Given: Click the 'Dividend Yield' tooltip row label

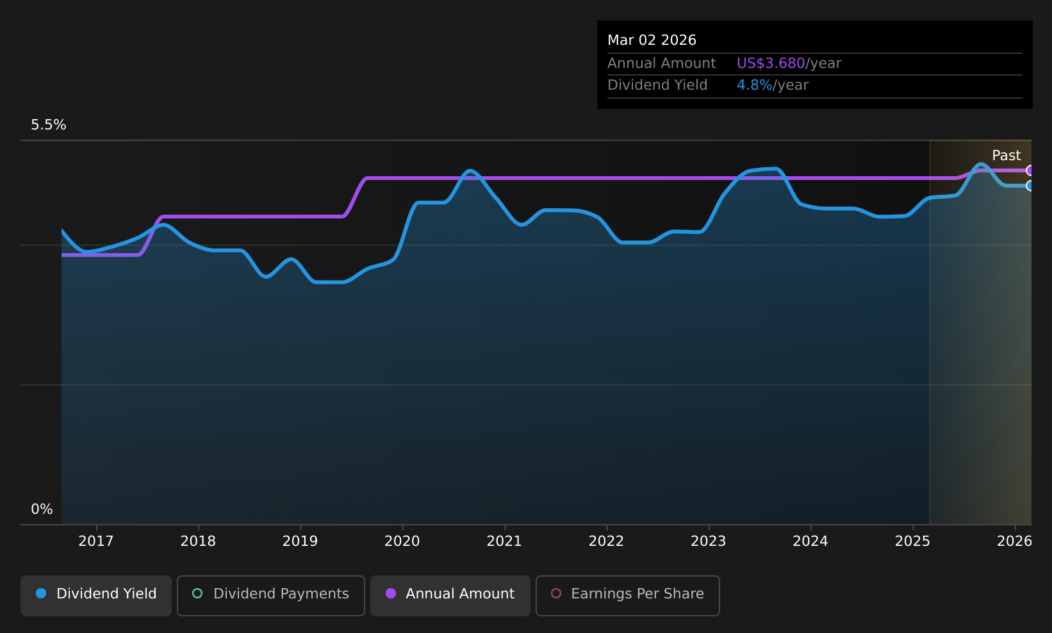Looking at the screenshot, I should click(x=657, y=85).
